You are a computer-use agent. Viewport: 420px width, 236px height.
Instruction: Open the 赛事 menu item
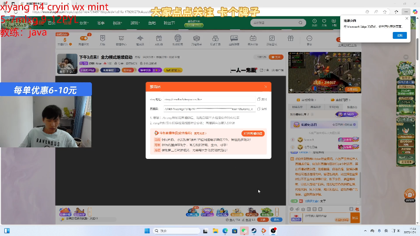[x=101, y=23]
